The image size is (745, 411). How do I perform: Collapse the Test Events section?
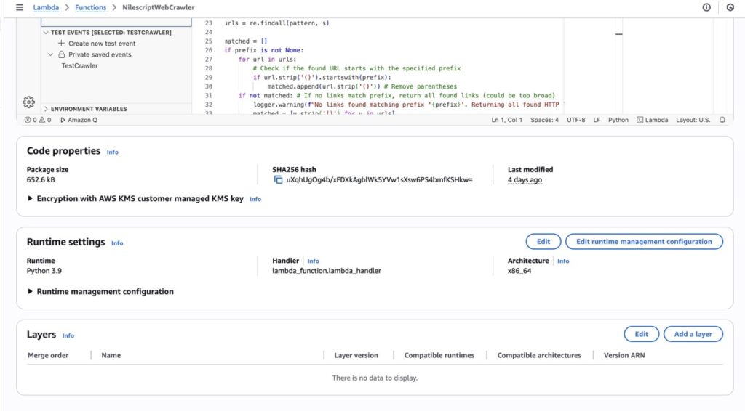click(46, 33)
